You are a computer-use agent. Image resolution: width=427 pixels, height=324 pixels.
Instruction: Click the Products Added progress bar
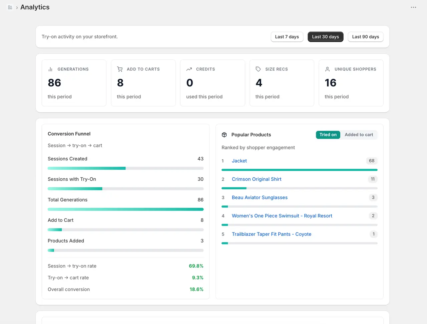(x=125, y=250)
